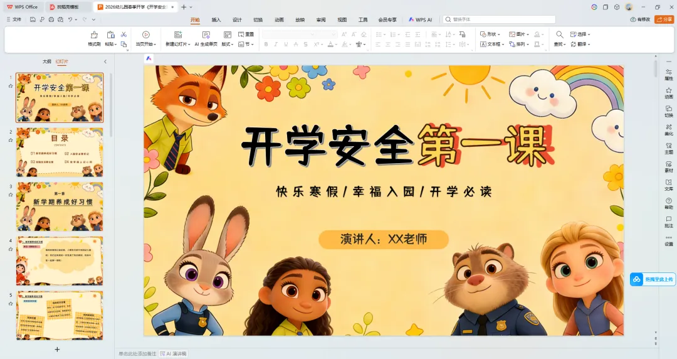
Task: Open the Materials (素材) side panel icon
Action: (669, 166)
